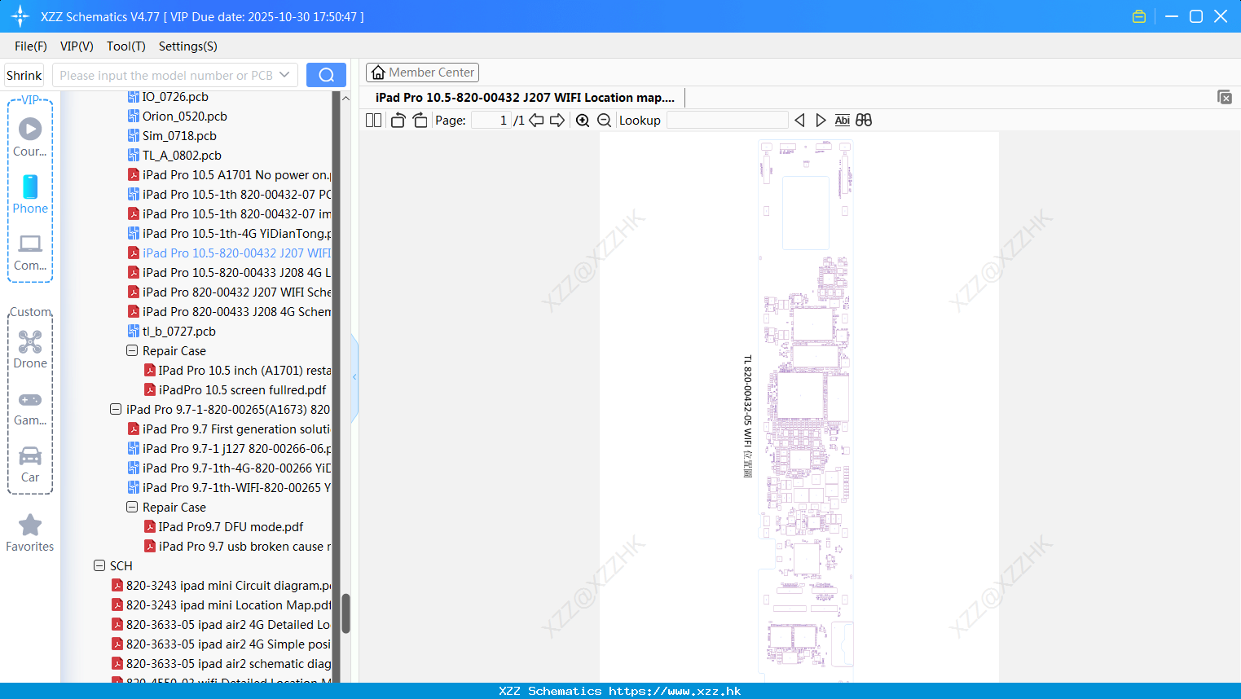The height and width of the screenshot is (699, 1241).
Task: Click the binoculars search icon
Action: coord(864,121)
